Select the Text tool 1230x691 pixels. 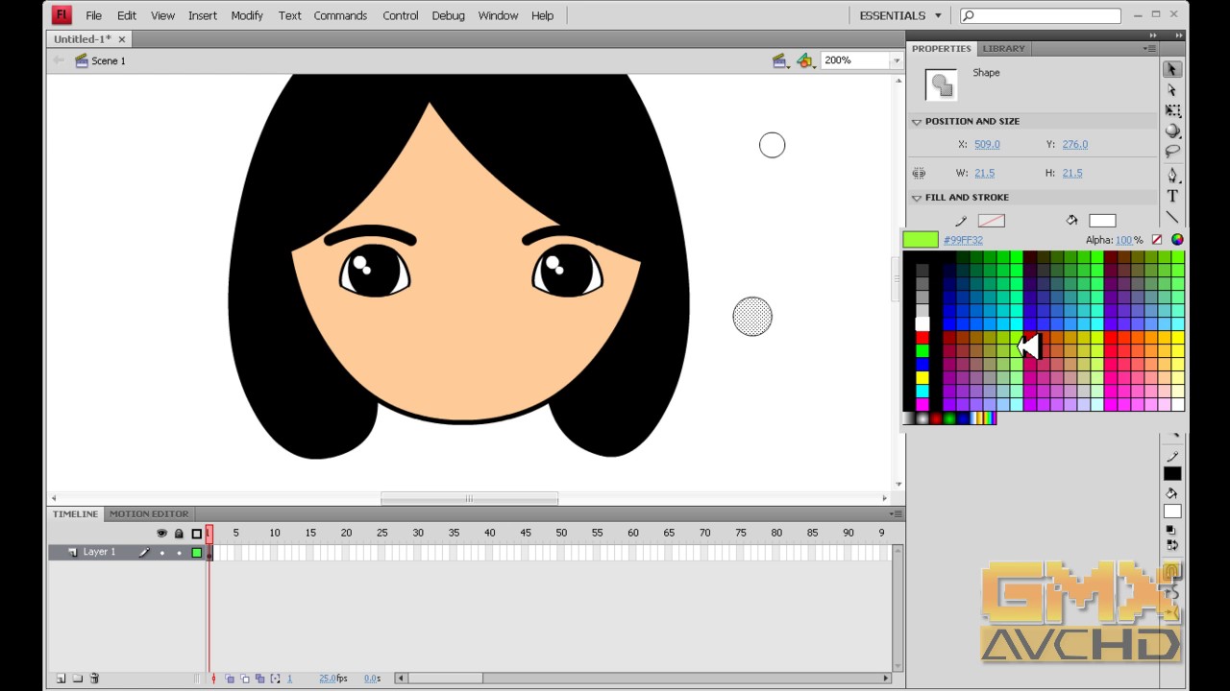point(1172,196)
